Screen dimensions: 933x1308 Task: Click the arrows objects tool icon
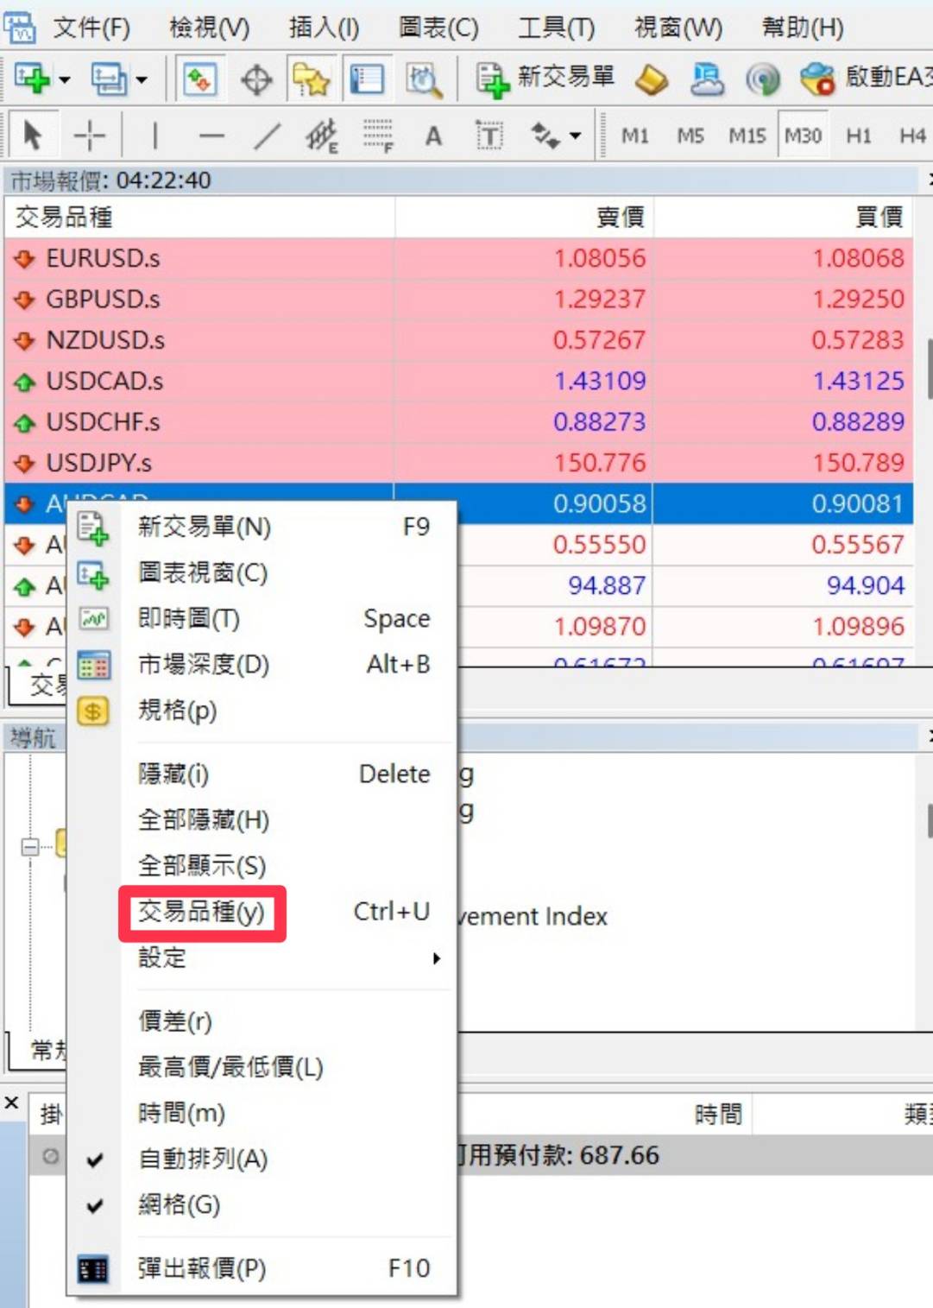[x=545, y=136]
